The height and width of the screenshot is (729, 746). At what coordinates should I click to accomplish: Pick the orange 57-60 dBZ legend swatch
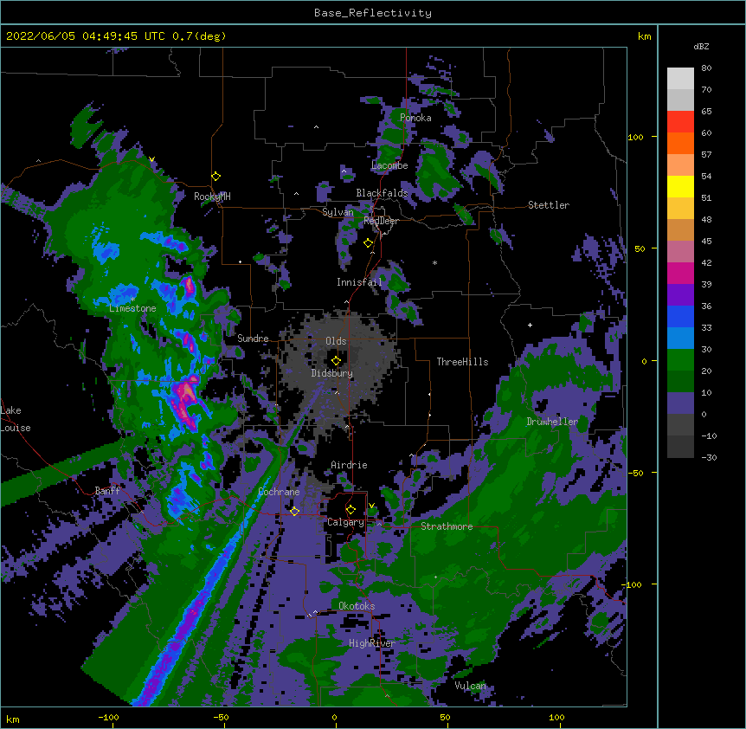680,143
